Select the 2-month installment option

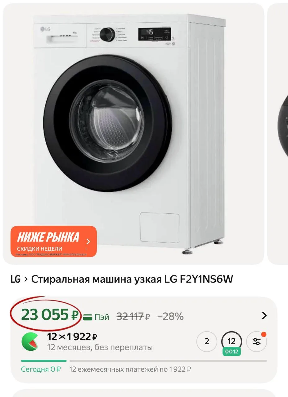[x=207, y=341]
